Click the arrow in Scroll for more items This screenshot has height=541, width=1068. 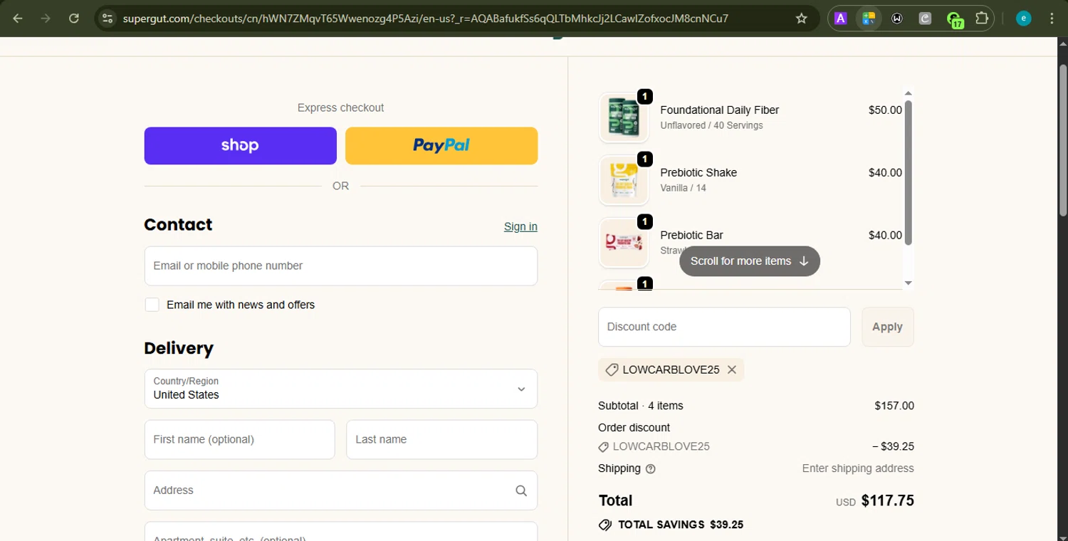pos(804,261)
